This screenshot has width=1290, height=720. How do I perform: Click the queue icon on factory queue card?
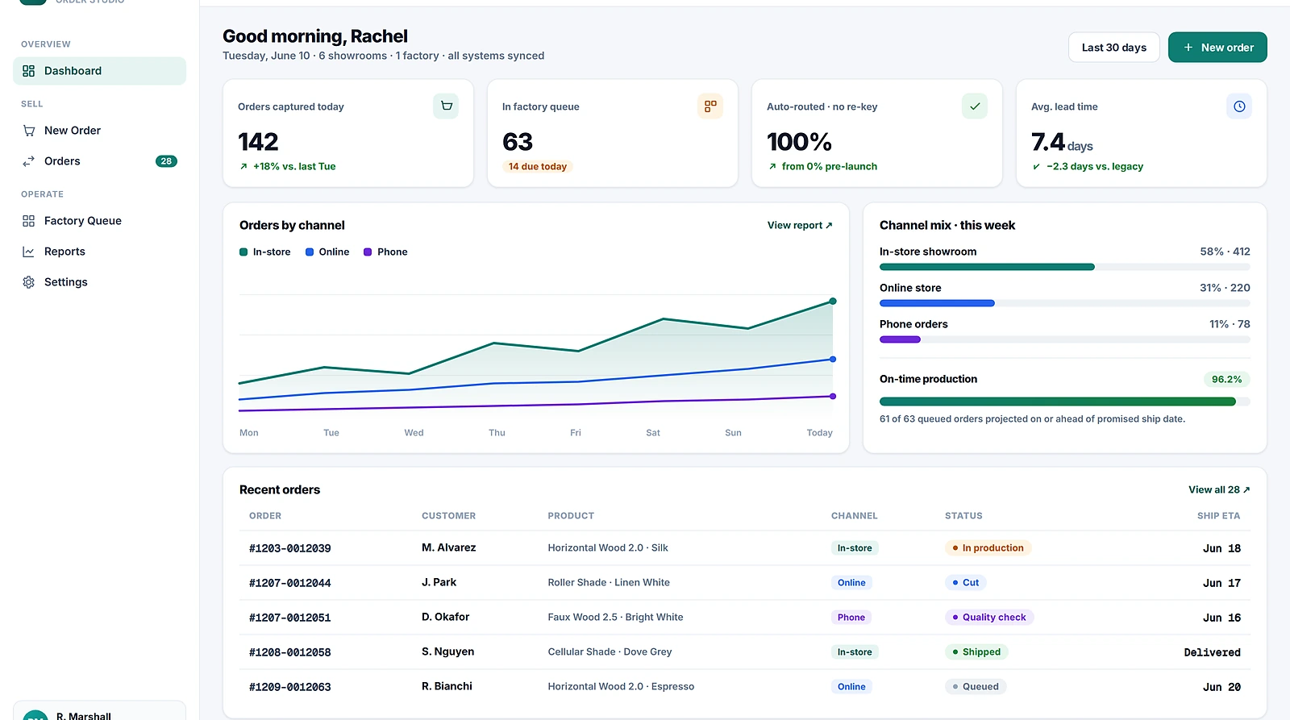[710, 106]
